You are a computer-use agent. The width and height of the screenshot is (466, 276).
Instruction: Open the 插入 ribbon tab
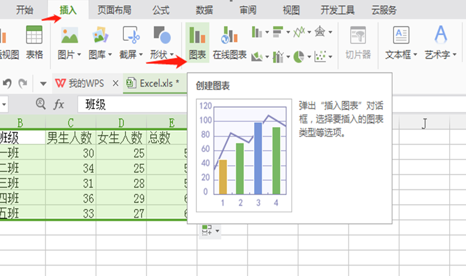click(x=68, y=10)
